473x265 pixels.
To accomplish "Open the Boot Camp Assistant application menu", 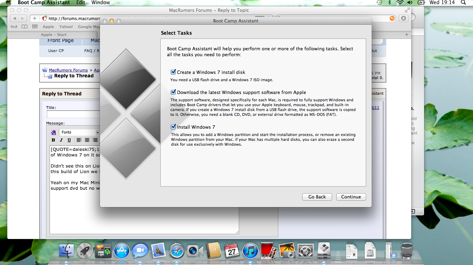I will click(44, 2).
